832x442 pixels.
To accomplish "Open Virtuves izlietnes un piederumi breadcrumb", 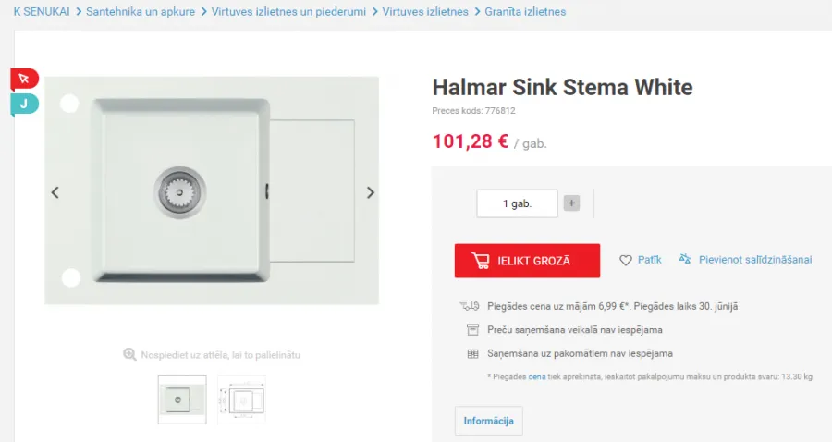I will click(x=288, y=12).
